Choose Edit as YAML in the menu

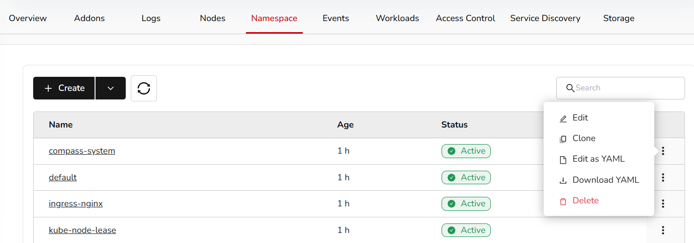pos(598,159)
